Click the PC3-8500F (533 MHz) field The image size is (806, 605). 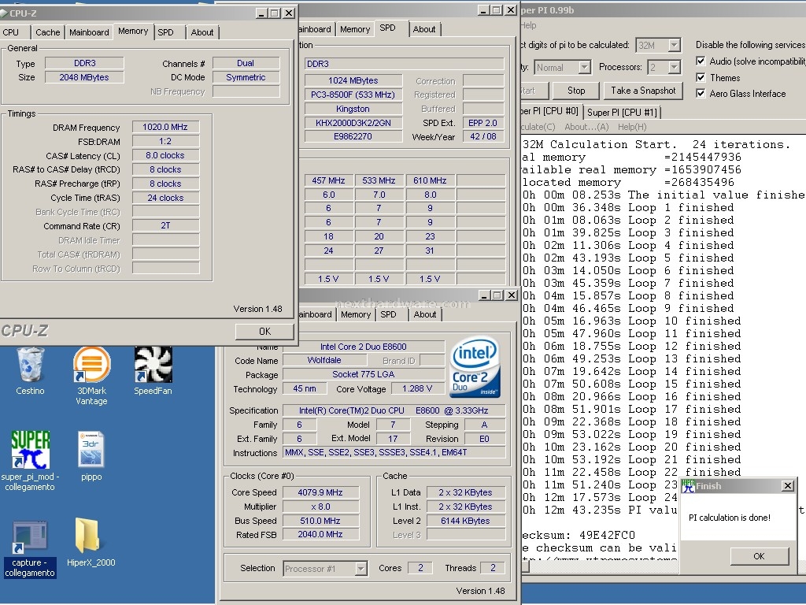pos(353,95)
